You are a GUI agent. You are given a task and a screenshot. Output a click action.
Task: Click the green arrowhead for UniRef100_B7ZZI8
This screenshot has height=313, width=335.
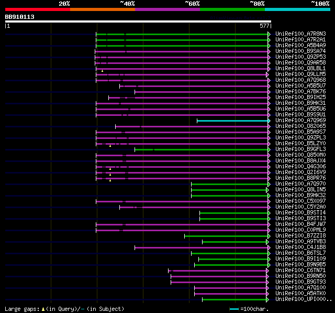pos(269,236)
